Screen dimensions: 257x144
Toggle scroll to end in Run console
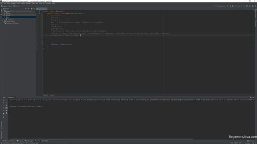click(x=6, y=108)
